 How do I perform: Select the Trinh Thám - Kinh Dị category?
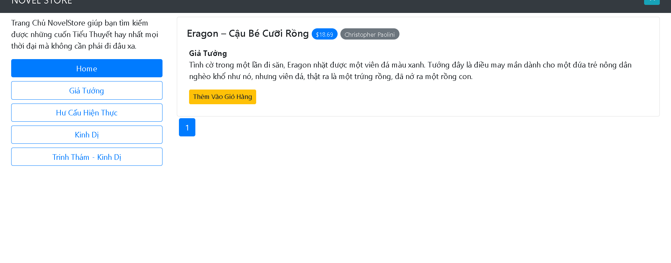coord(87,157)
